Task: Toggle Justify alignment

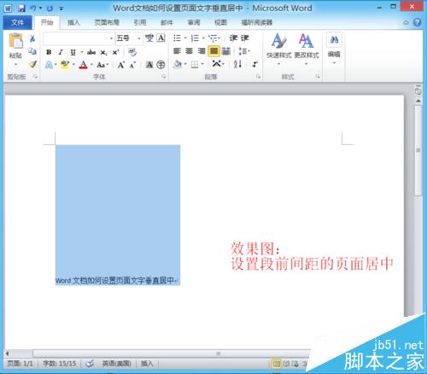Action: click(213, 51)
